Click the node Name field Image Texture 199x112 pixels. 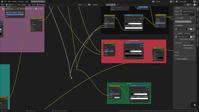pyautogui.click(x=187, y=12)
